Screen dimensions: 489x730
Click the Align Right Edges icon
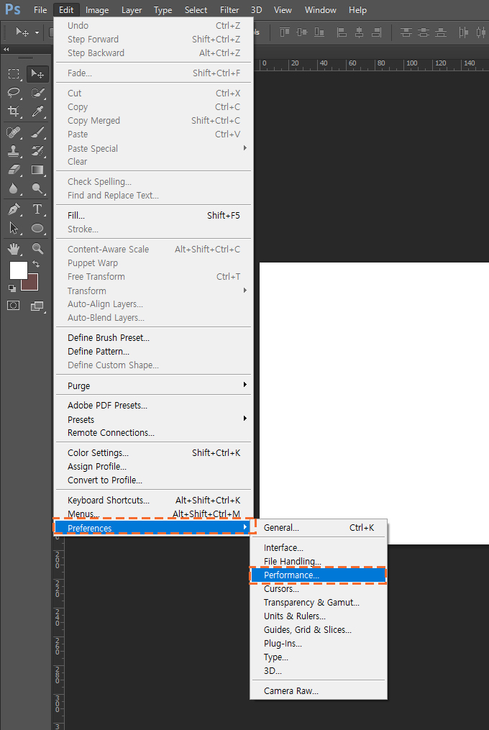coord(376,32)
